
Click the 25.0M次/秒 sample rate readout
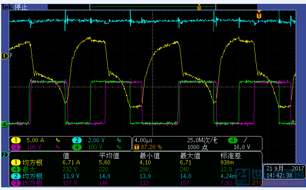click(x=202, y=140)
